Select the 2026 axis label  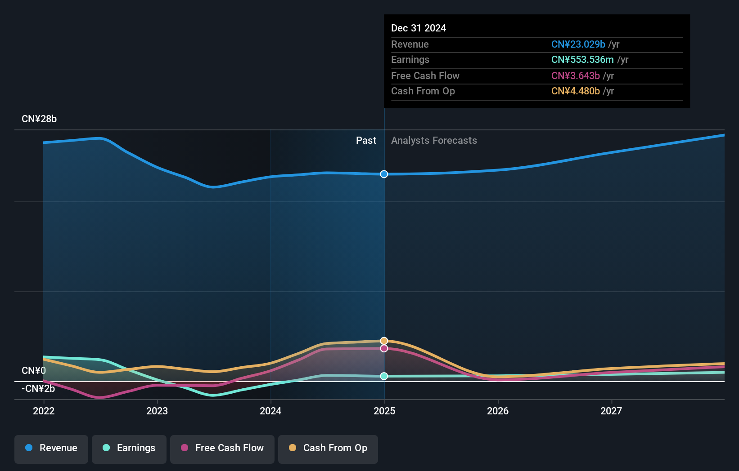click(x=498, y=411)
